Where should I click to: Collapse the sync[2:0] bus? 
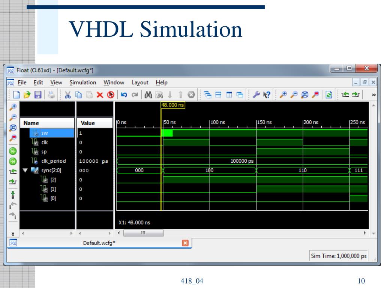(x=25, y=170)
